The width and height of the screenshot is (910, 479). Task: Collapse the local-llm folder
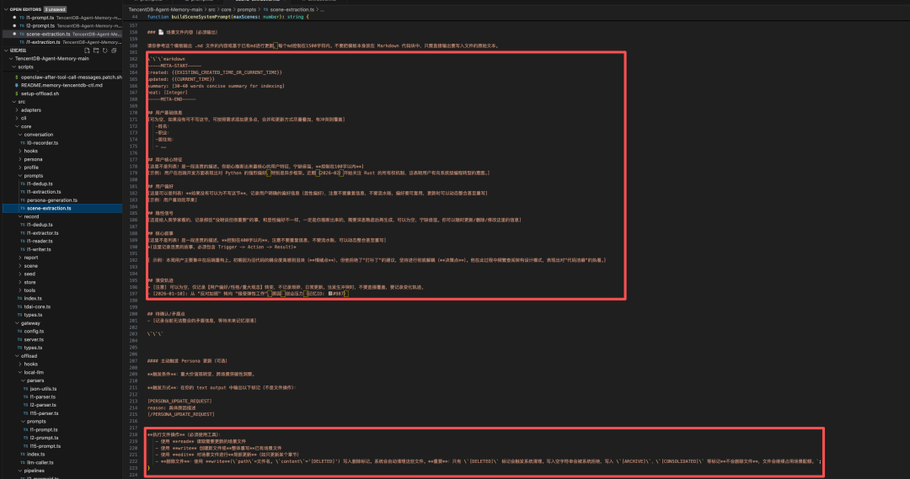point(19,372)
